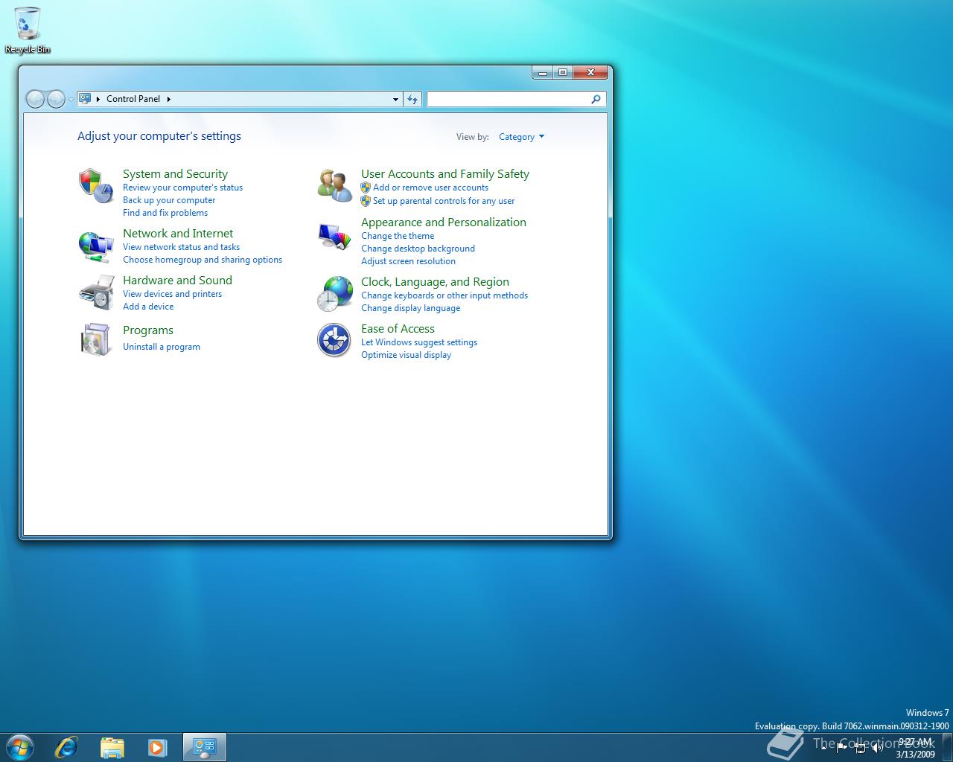Launch Windows Media Player from the taskbar
The height and width of the screenshot is (762, 953).
[x=157, y=746]
